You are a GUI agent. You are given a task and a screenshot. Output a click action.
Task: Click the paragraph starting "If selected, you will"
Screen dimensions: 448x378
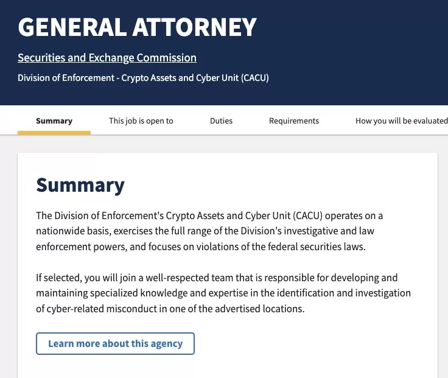(223, 293)
